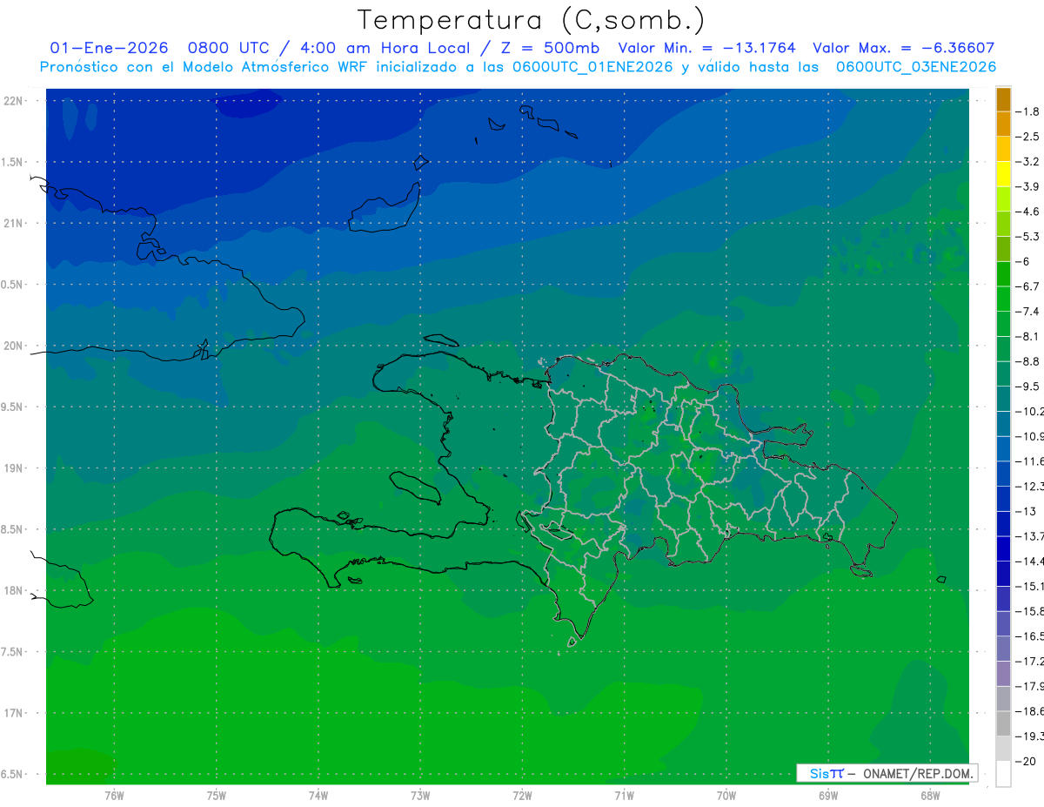Click the '69W' longitude axis label
Screen dimensions: 1044x807
coord(828,796)
